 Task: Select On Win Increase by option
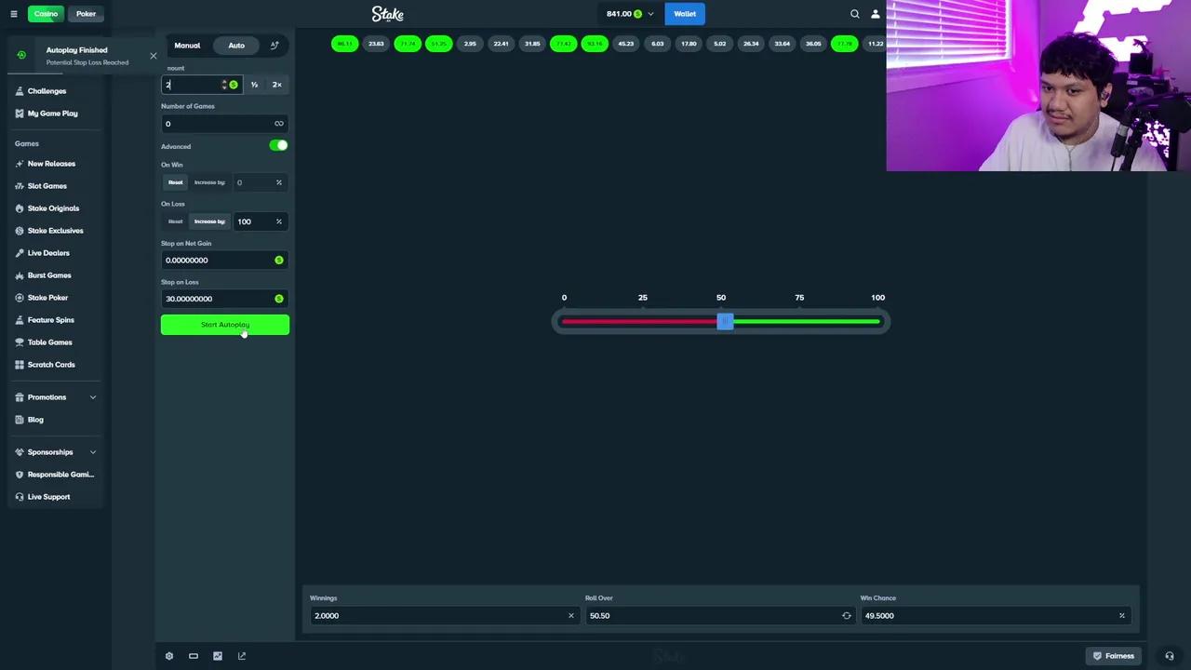point(209,182)
